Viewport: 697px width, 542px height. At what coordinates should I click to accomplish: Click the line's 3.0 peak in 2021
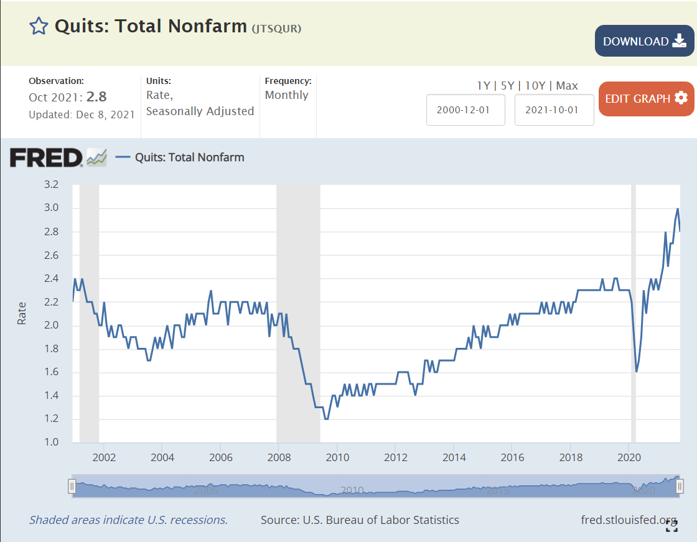[677, 209]
